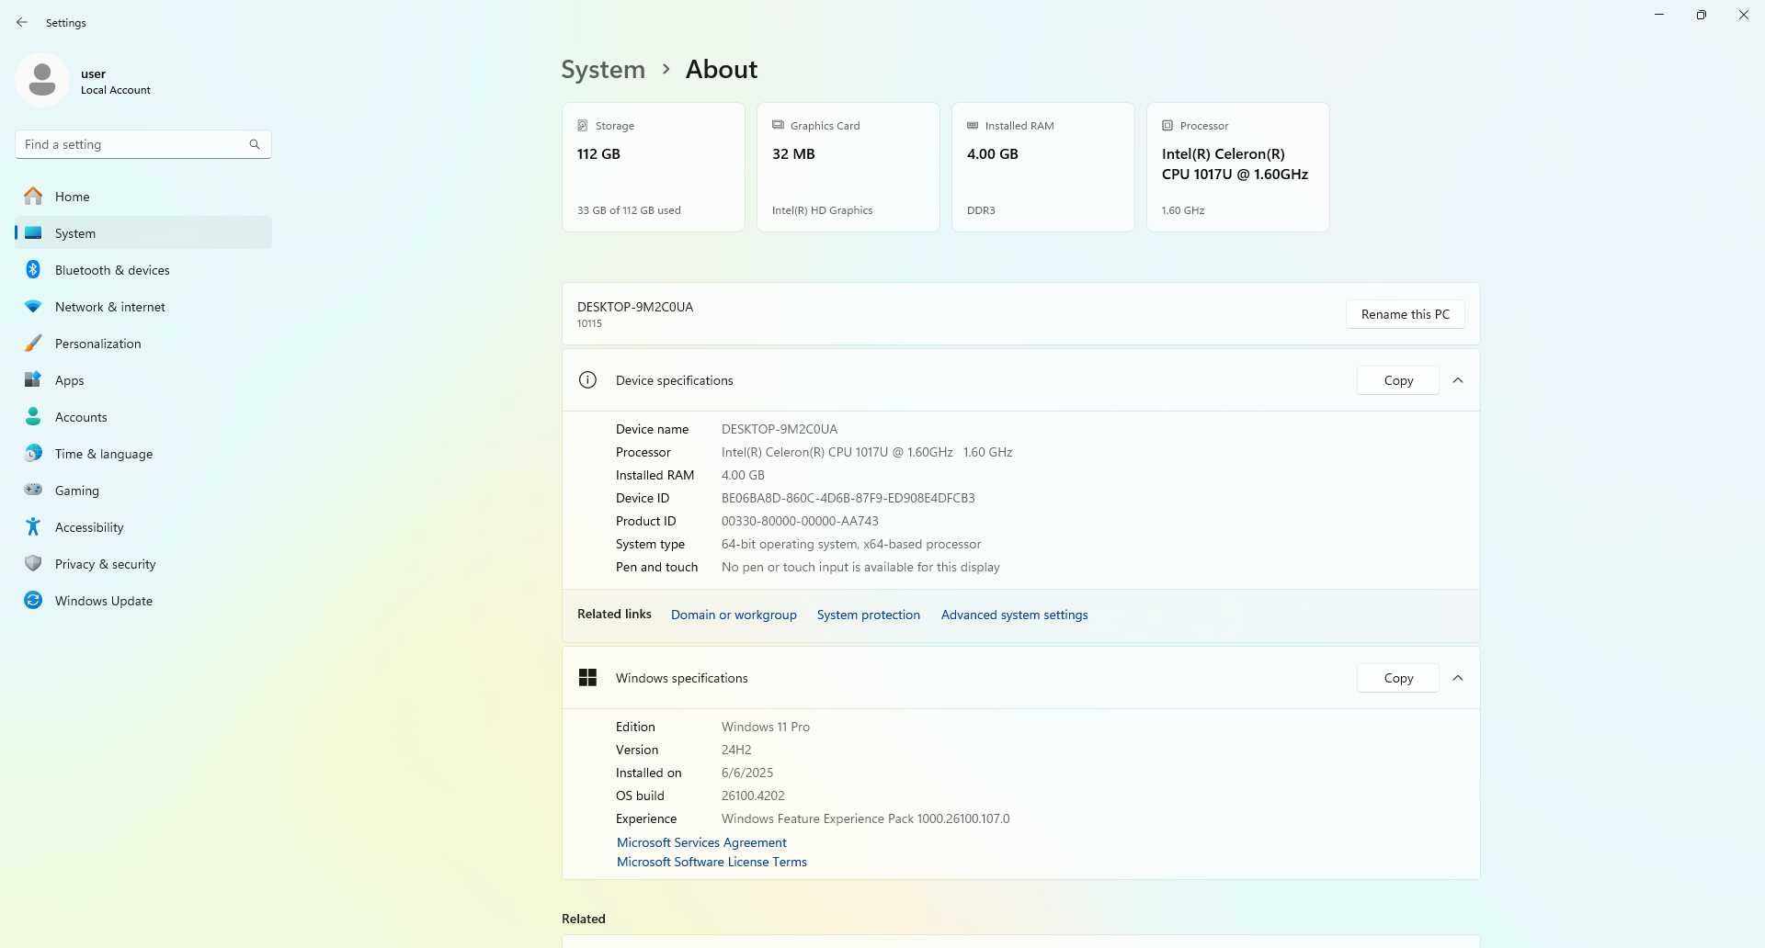Click the Experience pack value text
The image size is (1765, 948).
(x=865, y=818)
